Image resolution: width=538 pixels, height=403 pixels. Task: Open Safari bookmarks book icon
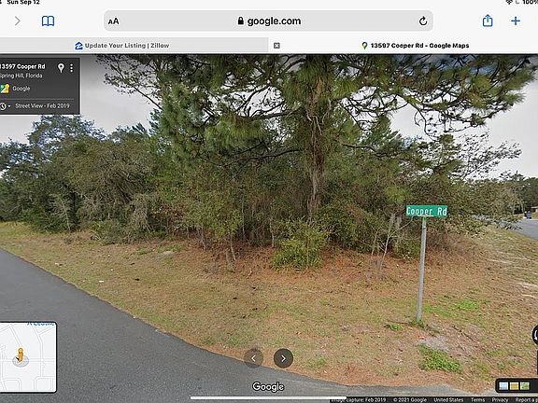coord(48,21)
